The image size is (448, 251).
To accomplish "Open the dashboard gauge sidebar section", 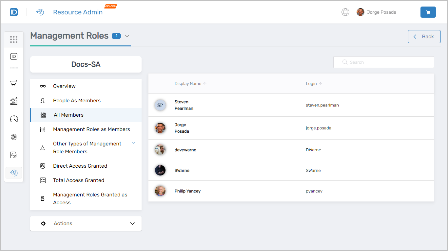I will pos(13,119).
